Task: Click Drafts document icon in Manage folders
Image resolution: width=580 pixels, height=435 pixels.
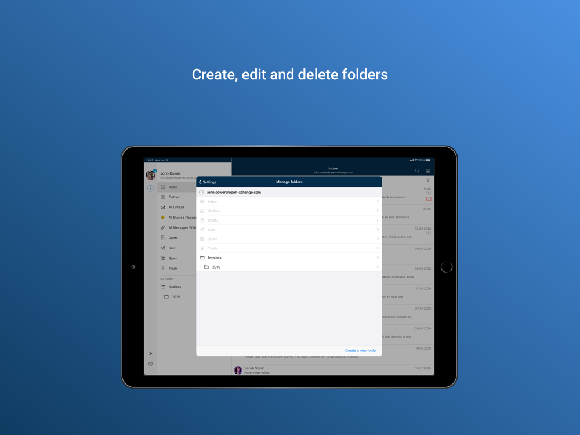Action: tap(202, 220)
